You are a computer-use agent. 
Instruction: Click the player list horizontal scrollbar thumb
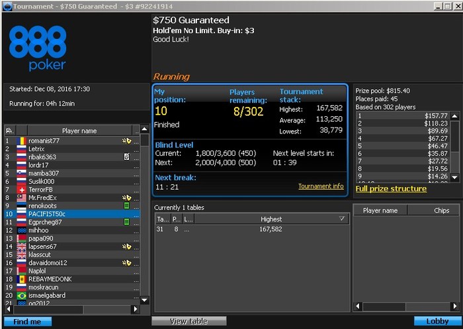[48, 309]
